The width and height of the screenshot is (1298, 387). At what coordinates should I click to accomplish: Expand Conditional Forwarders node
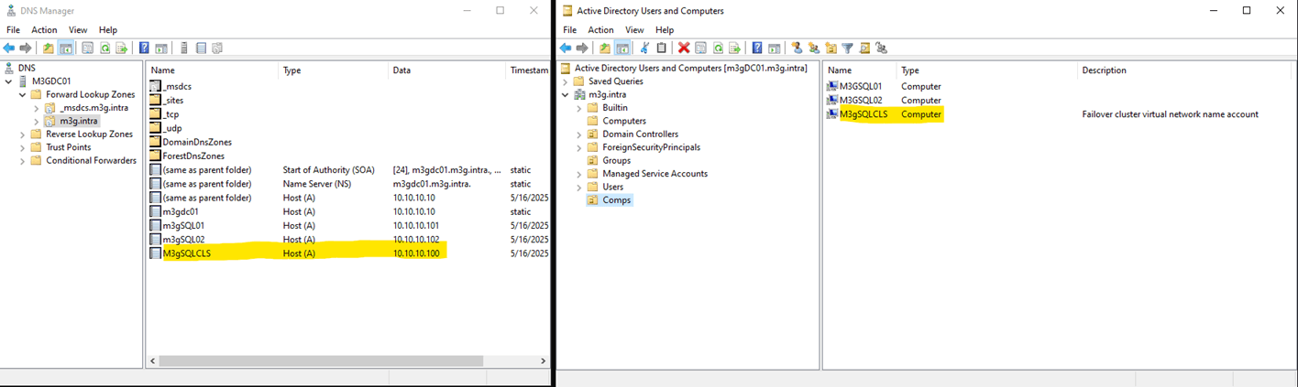pos(23,161)
